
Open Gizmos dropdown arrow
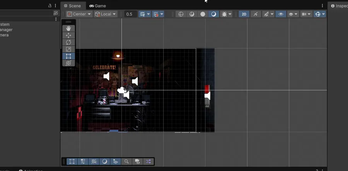click(324, 14)
